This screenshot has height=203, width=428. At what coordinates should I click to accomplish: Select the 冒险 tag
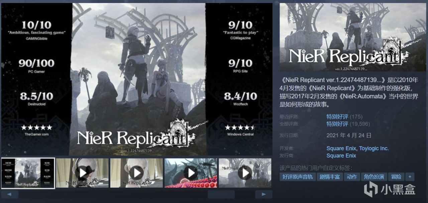pyautogui.click(x=396, y=177)
